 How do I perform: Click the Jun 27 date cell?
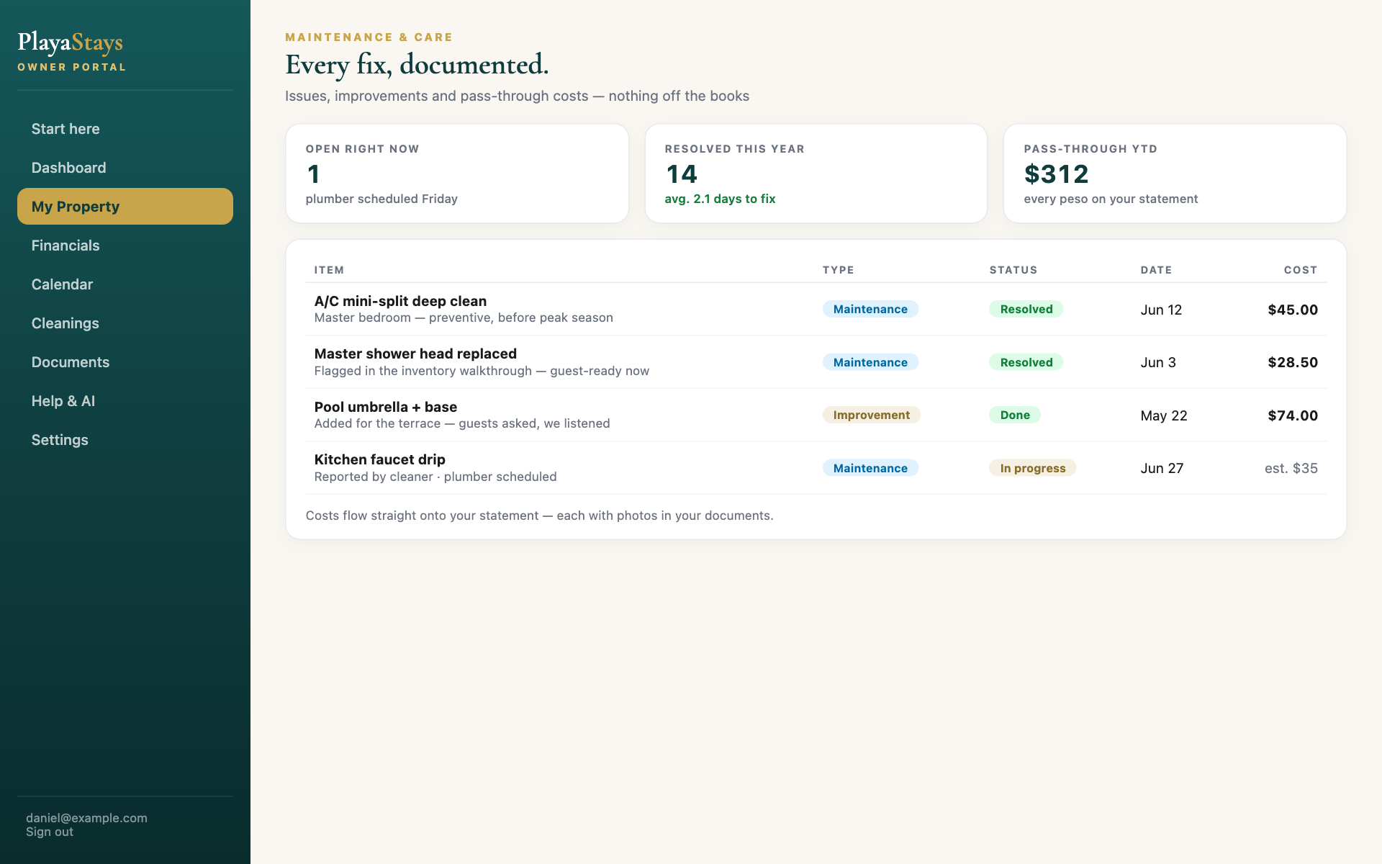[x=1162, y=468]
